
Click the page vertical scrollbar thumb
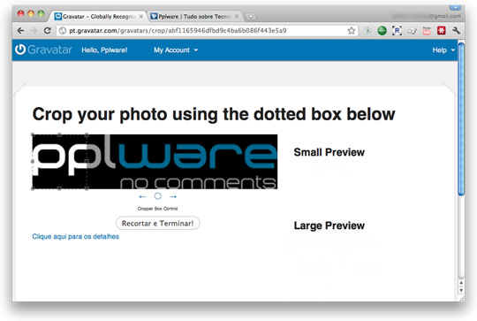tap(461, 118)
